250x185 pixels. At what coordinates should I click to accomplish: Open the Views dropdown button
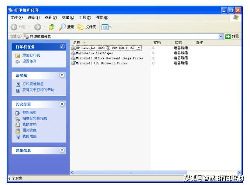coord(106,27)
